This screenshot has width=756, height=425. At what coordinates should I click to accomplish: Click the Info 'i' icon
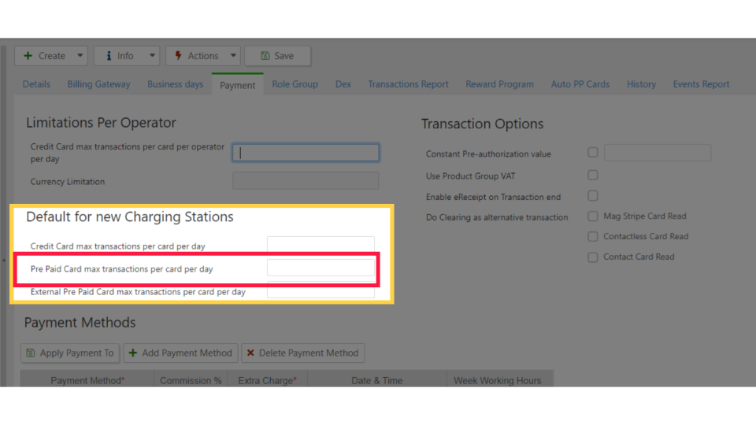[x=109, y=56]
